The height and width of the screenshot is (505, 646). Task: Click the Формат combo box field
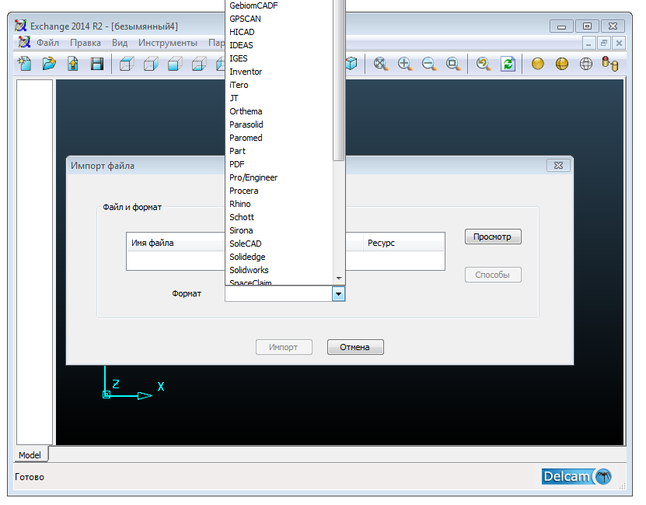(278, 294)
